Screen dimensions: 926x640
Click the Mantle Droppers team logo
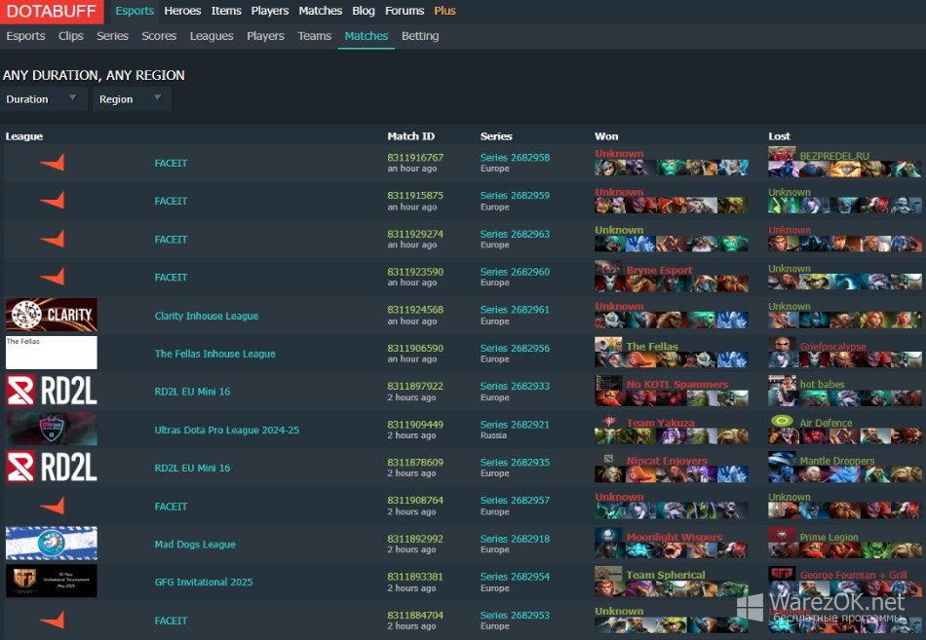coord(782,459)
